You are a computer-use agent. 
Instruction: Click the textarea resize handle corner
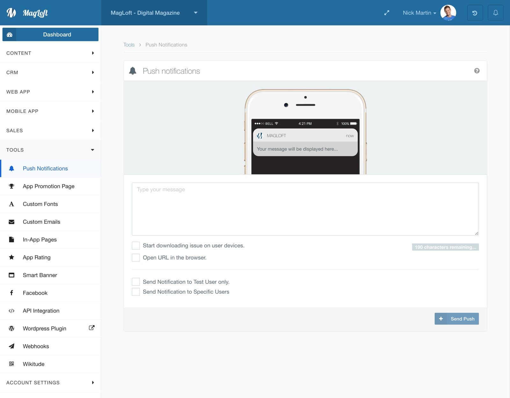click(477, 233)
